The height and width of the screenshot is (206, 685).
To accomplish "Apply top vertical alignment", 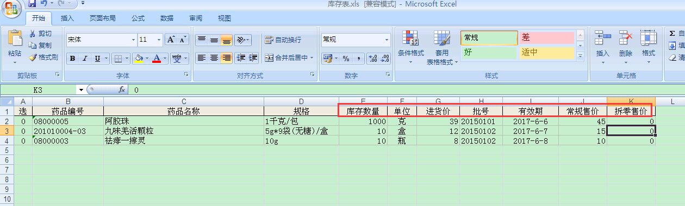I will pos(202,40).
